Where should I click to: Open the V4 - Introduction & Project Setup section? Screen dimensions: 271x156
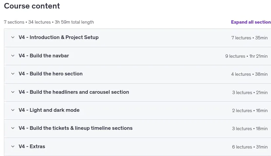58,37
